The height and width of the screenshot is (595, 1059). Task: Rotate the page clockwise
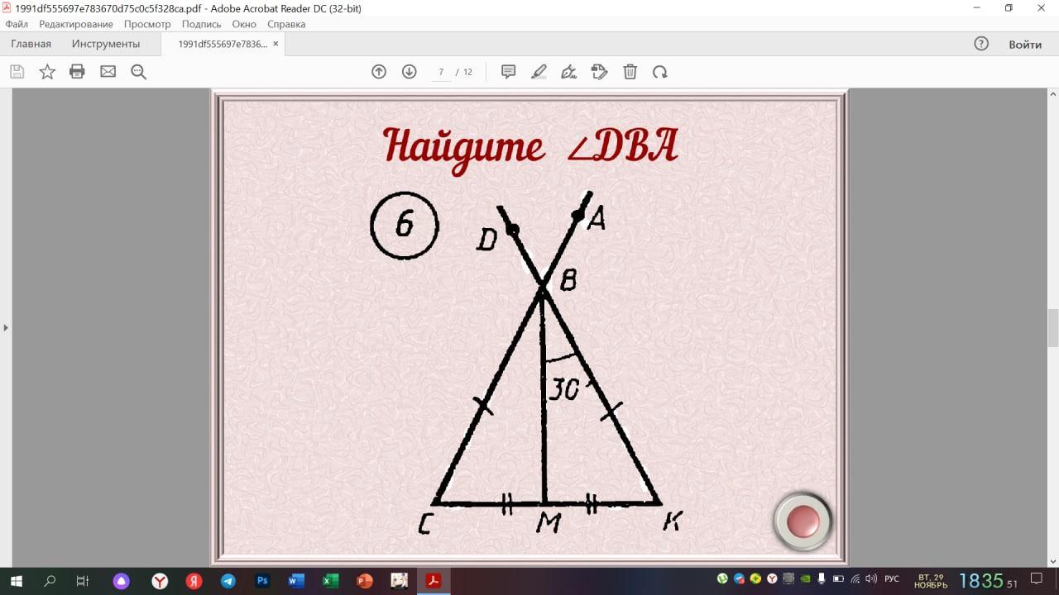click(x=659, y=72)
